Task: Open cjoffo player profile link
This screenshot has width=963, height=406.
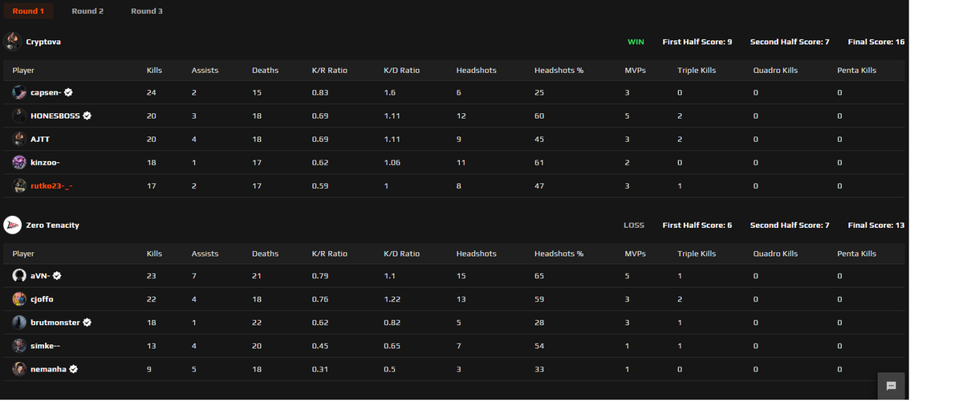Action: (43, 299)
